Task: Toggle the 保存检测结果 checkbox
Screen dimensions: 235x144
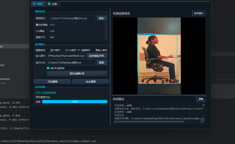Action: 48,68
